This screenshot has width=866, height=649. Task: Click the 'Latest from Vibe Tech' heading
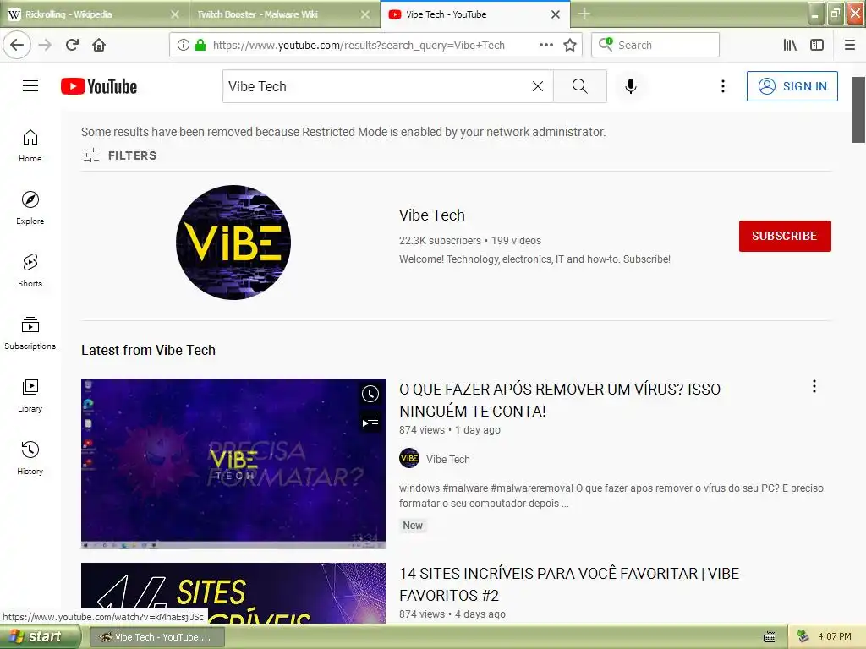[x=149, y=350]
